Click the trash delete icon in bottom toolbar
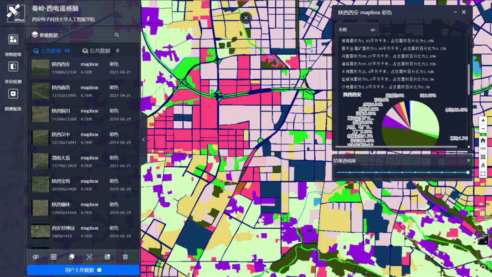 click(x=125, y=257)
